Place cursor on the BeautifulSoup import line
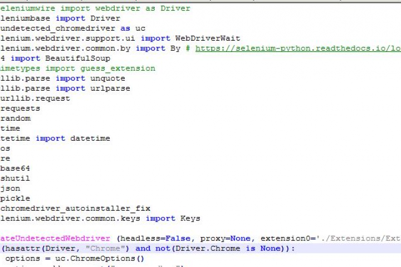The width and height of the screenshot is (401, 267). click(x=55, y=58)
